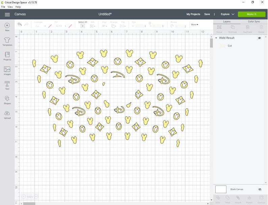
Task: Click the canvas vertical scrollbar thumb
Action: coord(211,43)
